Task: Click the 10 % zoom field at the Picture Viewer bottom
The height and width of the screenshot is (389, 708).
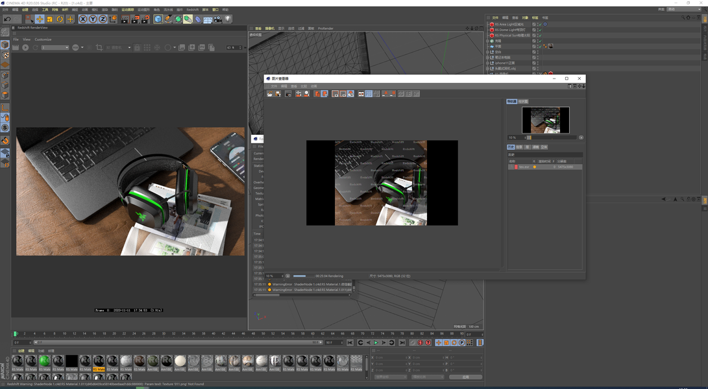Action: (274, 276)
